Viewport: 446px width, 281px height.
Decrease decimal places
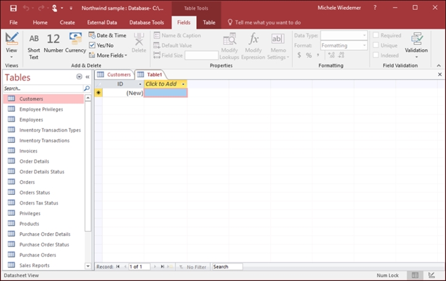coord(341,55)
